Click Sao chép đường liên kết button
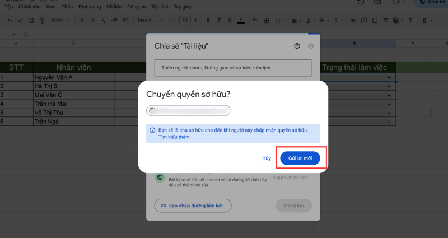Image resolution: width=448 pixels, height=238 pixels. click(193, 206)
